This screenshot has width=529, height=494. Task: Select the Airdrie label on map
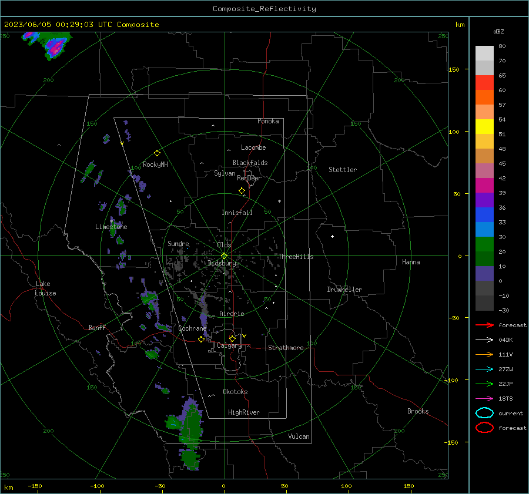coord(232,314)
